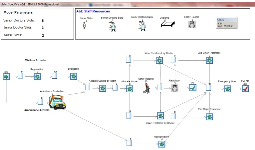Select the Ambulance Evaluation ambulance icon
255x150 pixels.
coord(57,102)
